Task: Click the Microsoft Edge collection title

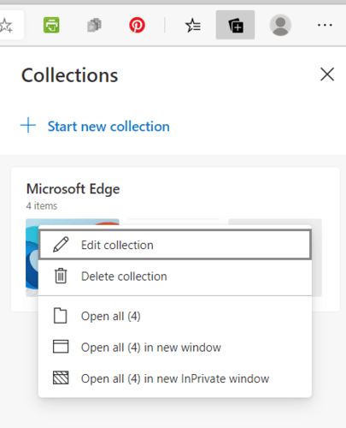Action: (x=73, y=189)
